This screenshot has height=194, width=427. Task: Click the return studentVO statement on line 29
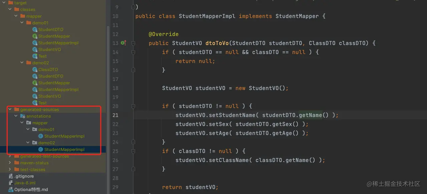(190, 187)
